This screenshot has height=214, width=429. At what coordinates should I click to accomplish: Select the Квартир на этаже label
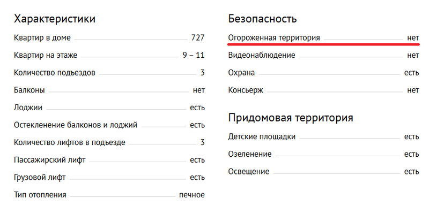pyautogui.click(x=46, y=55)
